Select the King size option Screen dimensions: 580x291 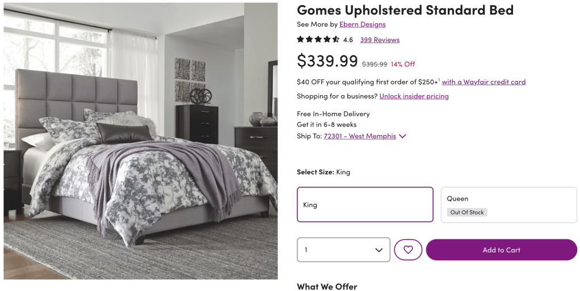tap(365, 204)
